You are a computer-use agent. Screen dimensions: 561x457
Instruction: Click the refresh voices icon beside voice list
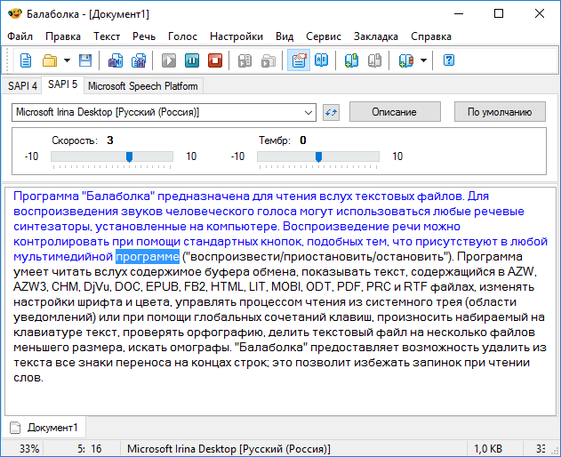[x=331, y=112]
